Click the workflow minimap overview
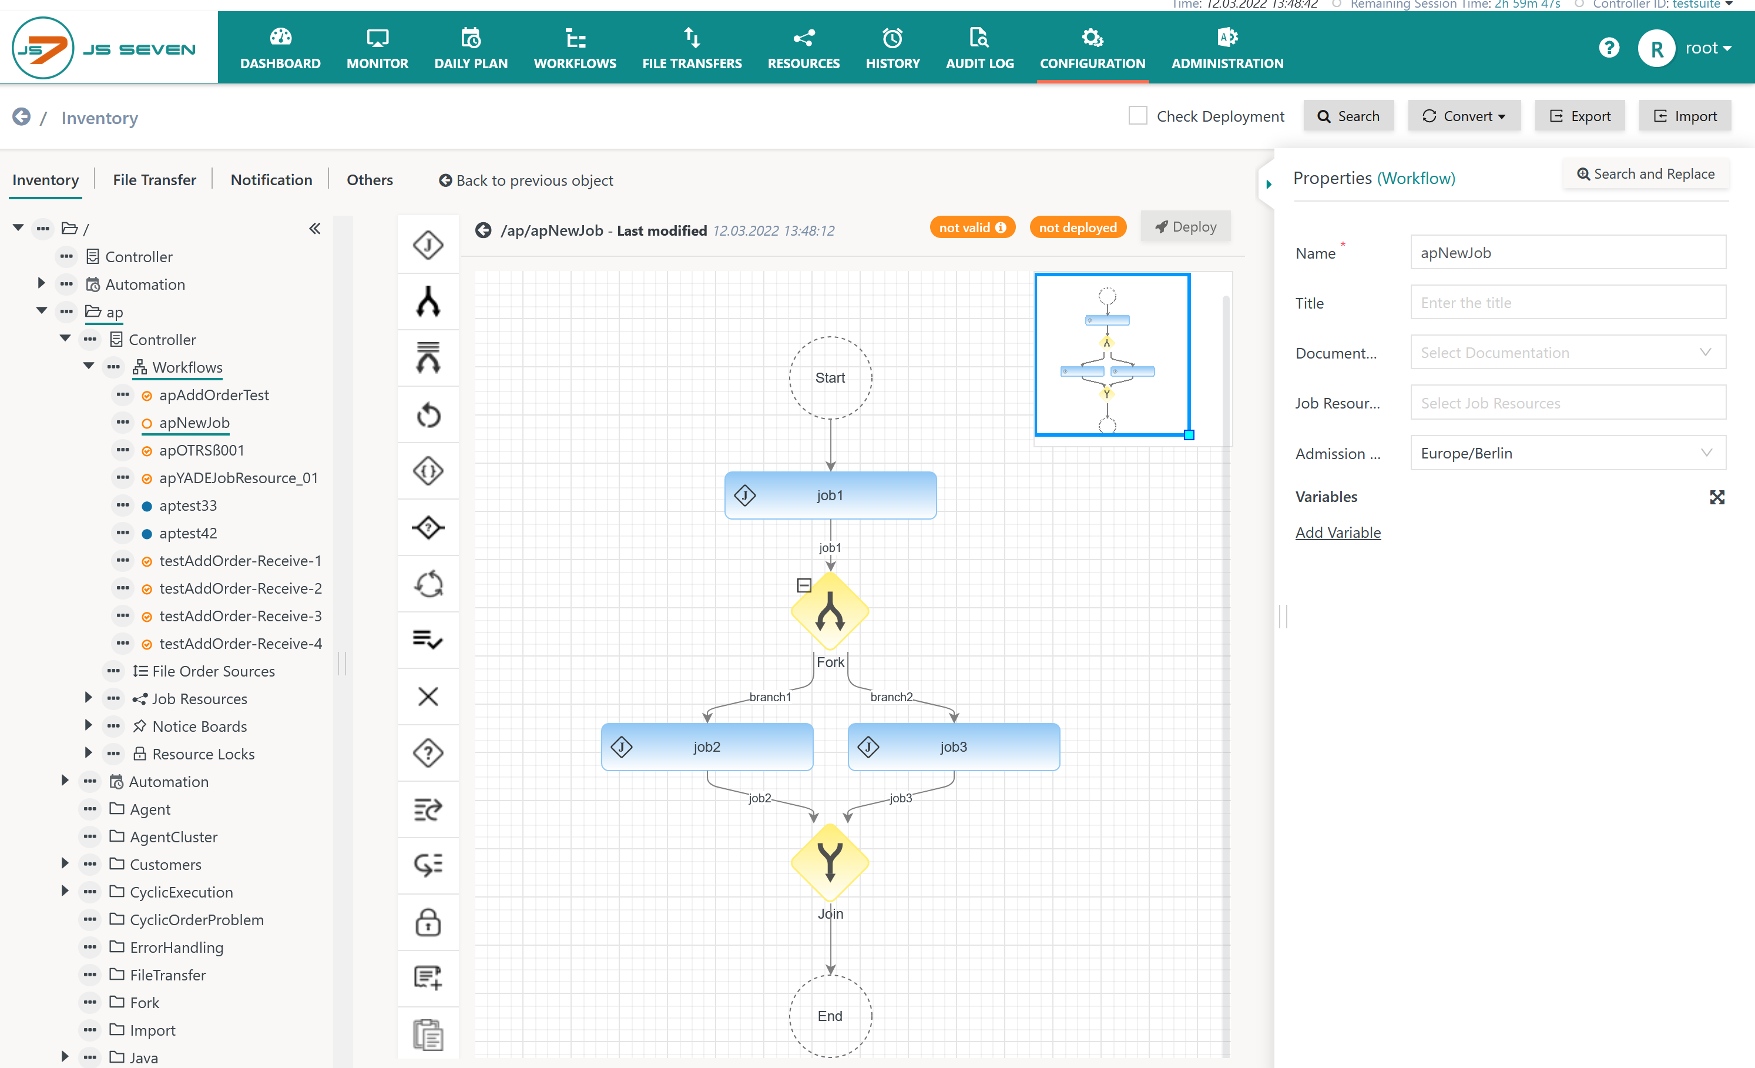 point(1113,354)
